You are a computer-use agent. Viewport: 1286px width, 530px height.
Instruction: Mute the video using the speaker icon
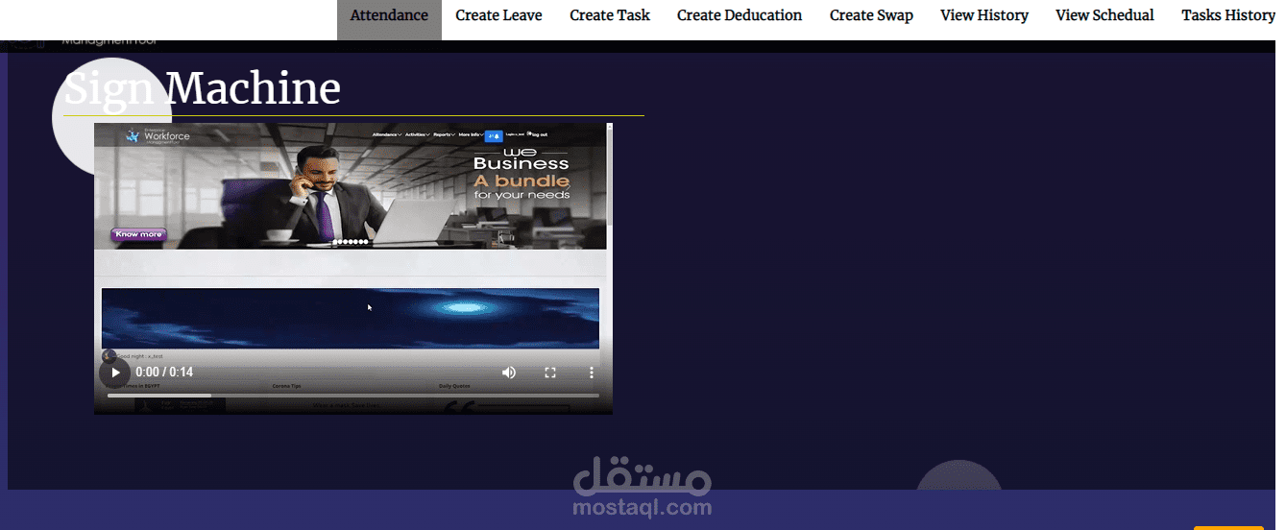click(x=509, y=373)
